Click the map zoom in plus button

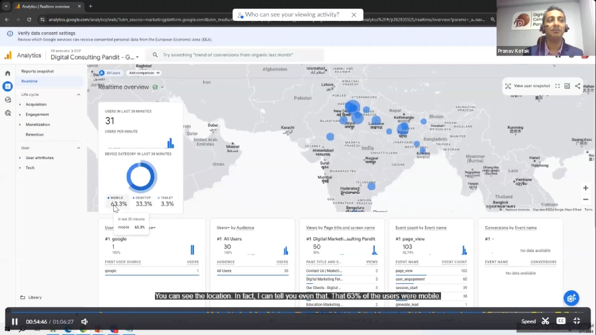(585, 188)
